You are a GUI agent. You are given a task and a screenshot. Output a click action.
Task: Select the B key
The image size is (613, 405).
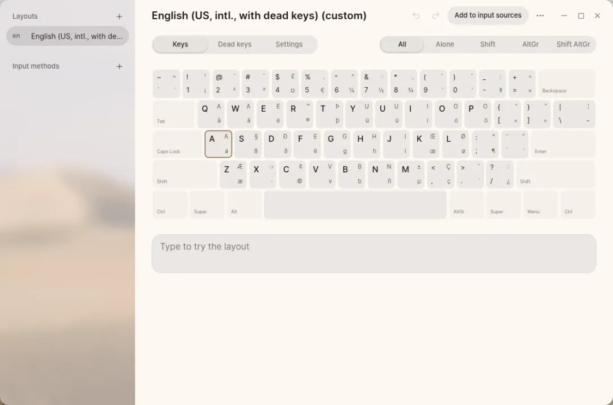tap(352, 174)
